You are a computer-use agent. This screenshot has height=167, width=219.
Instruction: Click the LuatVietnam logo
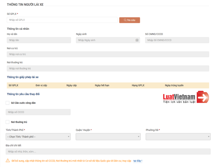point(186,97)
